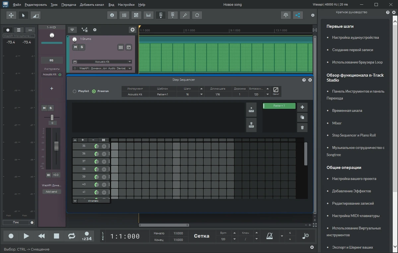
Task: Create a new pattern with plus button
Action: click(302, 107)
